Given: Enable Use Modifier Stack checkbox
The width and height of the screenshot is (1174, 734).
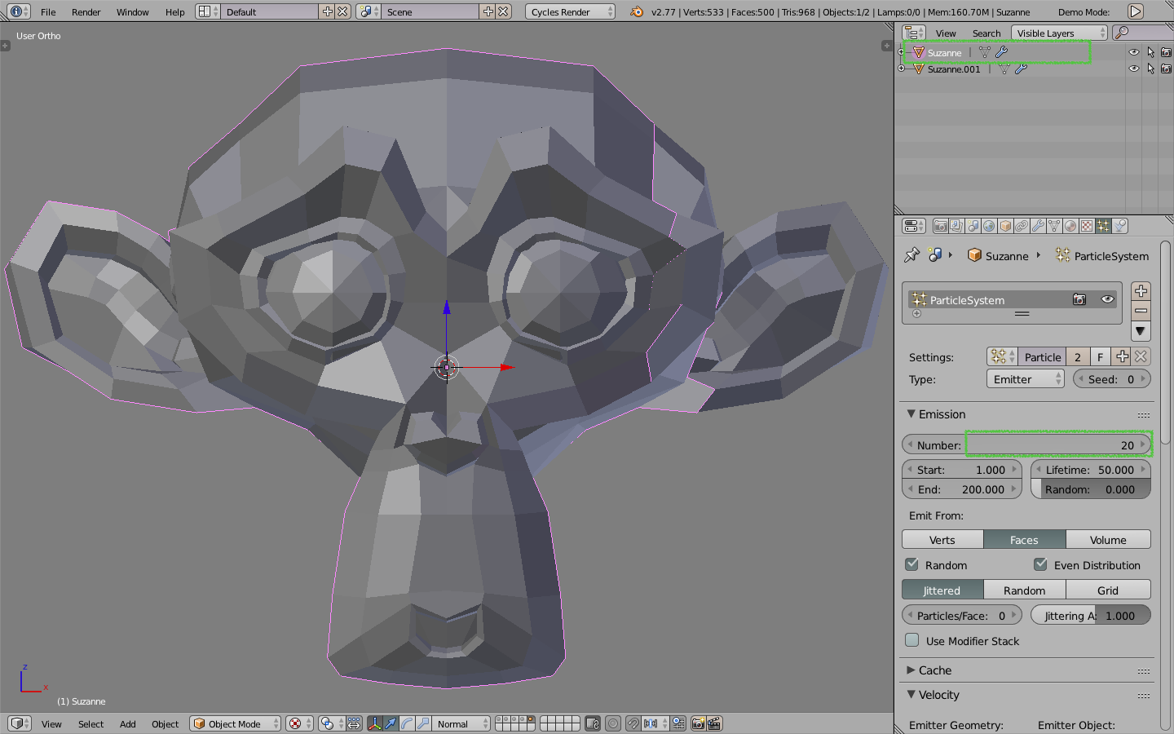Looking at the screenshot, I should 912,640.
